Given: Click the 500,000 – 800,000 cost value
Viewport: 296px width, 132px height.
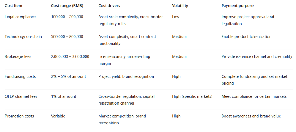Looking at the screenshot, I should [67, 37].
